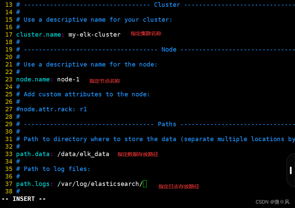The image size is (295, 208).
Task: Click line number 17 in the gutter
Action: [8, 35]
